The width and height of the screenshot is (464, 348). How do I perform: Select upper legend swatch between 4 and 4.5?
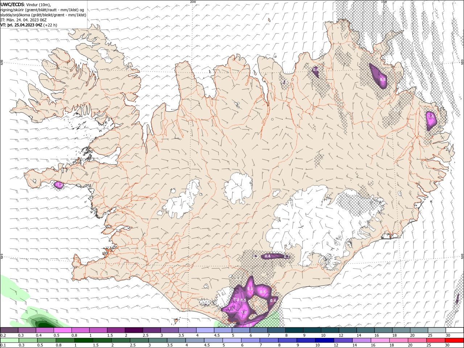coord(205,330)
